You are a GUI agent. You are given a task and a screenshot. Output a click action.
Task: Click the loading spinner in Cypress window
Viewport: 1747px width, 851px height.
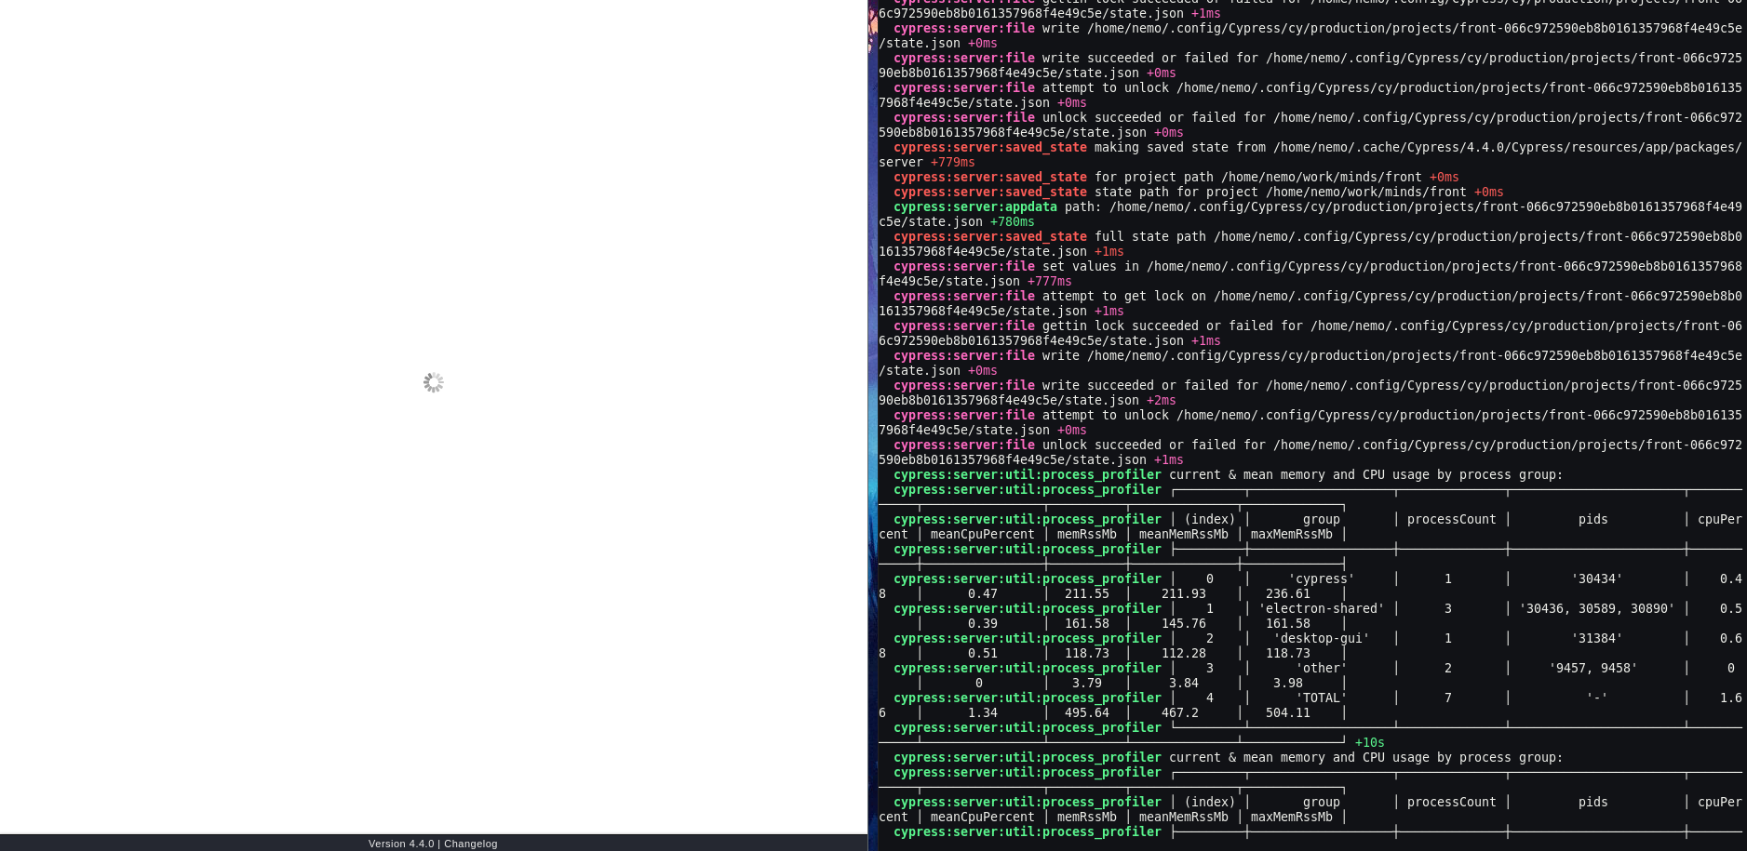433,382
